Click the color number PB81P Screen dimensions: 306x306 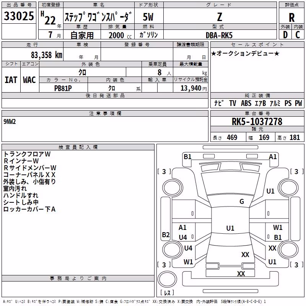63,88
